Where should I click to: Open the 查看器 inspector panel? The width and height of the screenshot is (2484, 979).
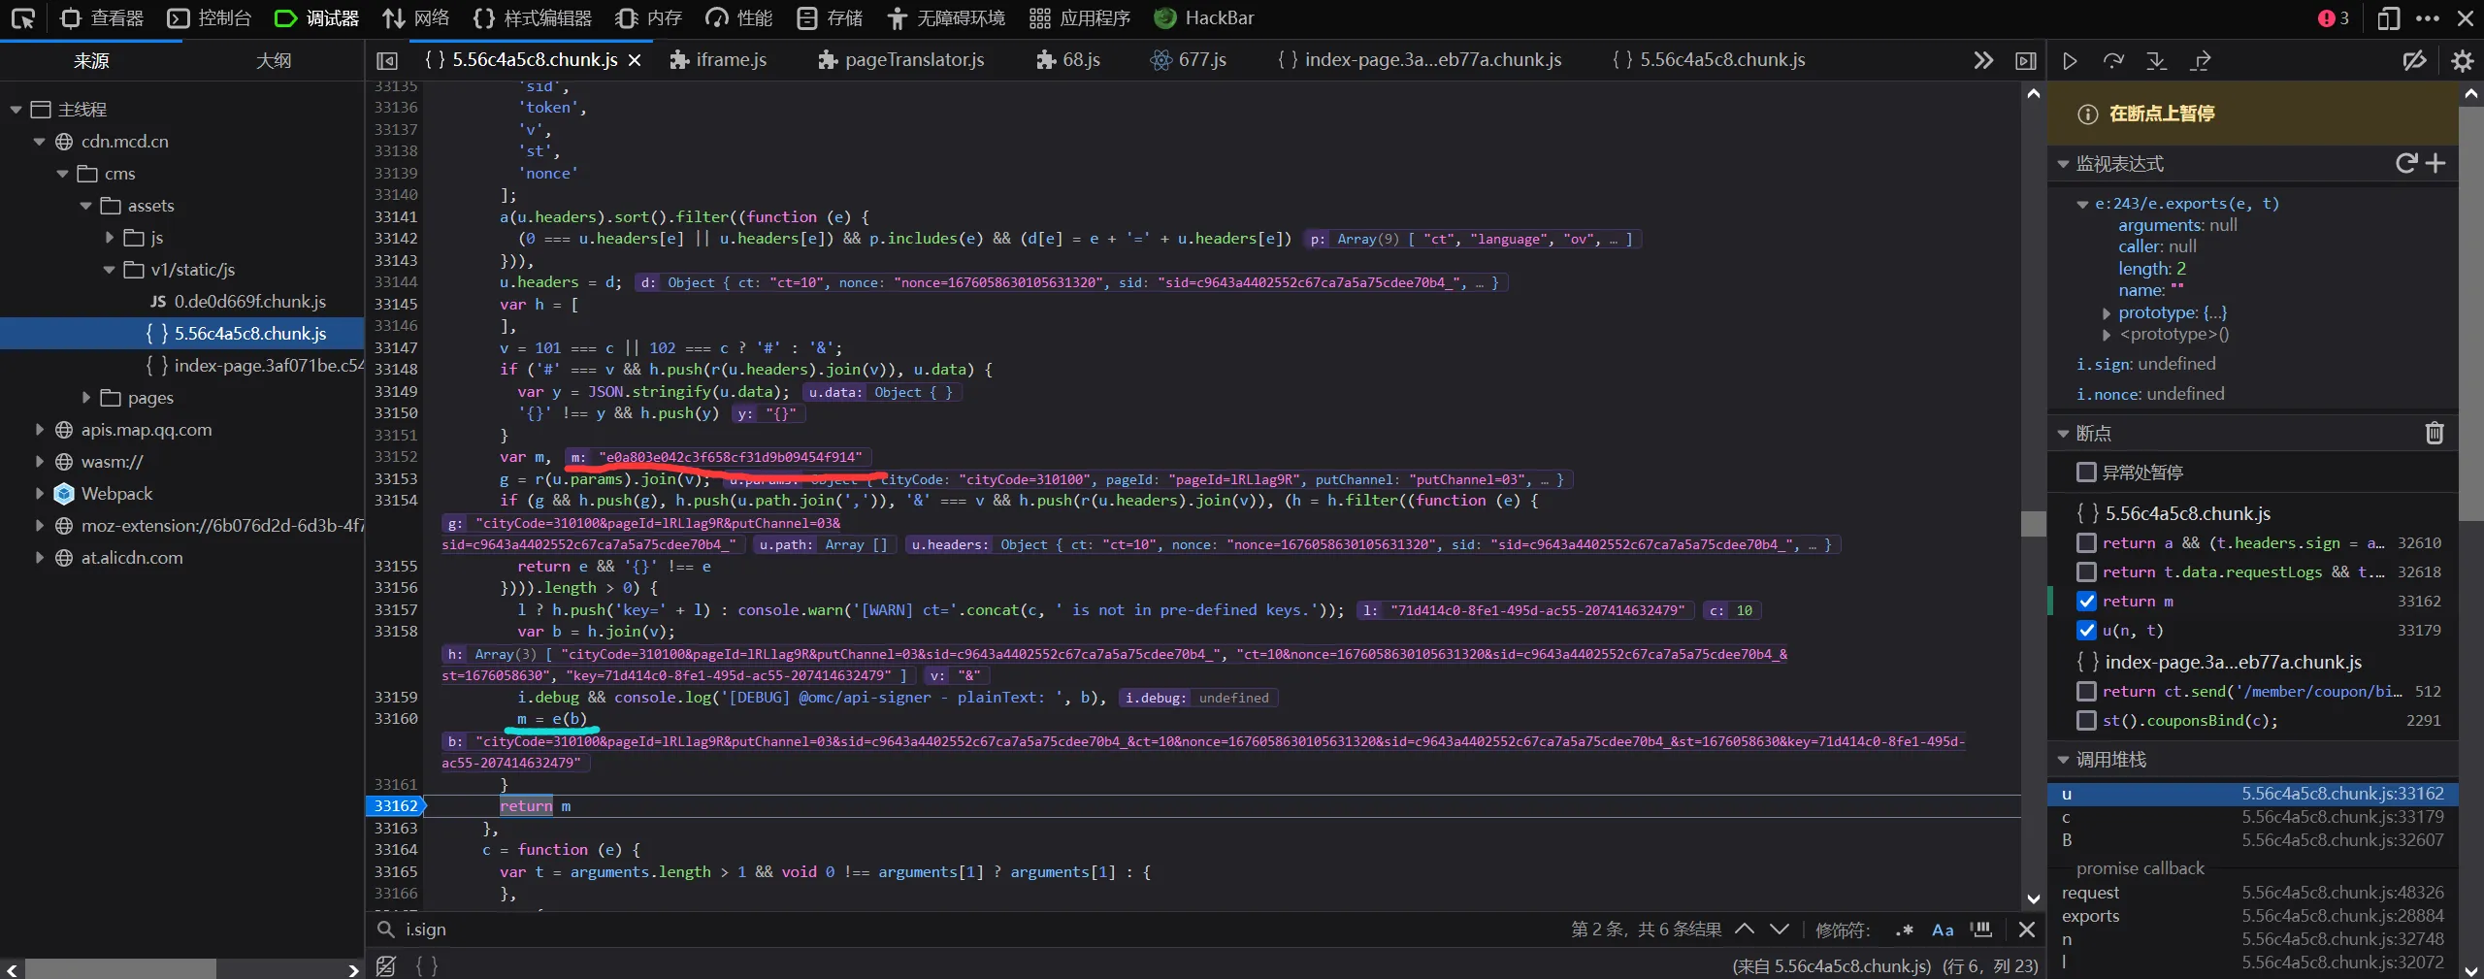click(x=102, y=18)
